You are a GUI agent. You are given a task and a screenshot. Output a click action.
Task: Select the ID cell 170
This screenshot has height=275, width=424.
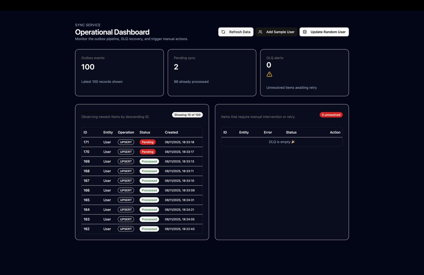point(87,152)
